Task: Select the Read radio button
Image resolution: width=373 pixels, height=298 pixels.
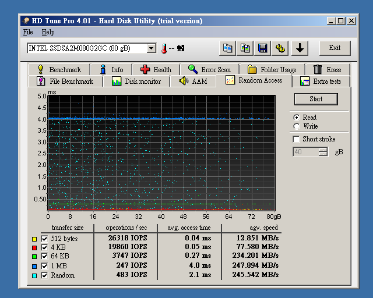Action: (297, 118)
